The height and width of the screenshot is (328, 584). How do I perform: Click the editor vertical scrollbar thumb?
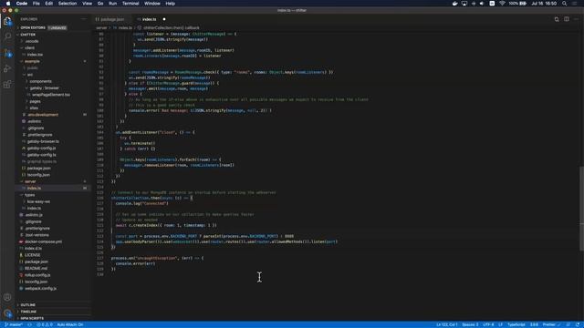tap(581, 209)
